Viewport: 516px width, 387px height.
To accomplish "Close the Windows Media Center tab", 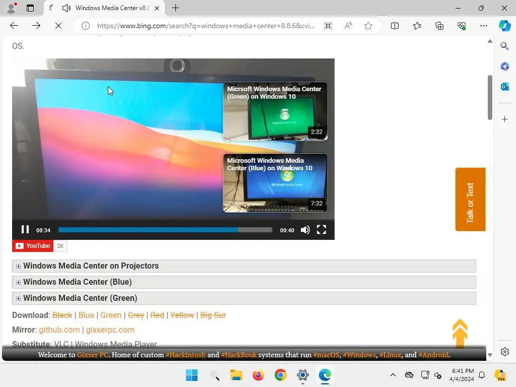I will click(x=157, y=8).
